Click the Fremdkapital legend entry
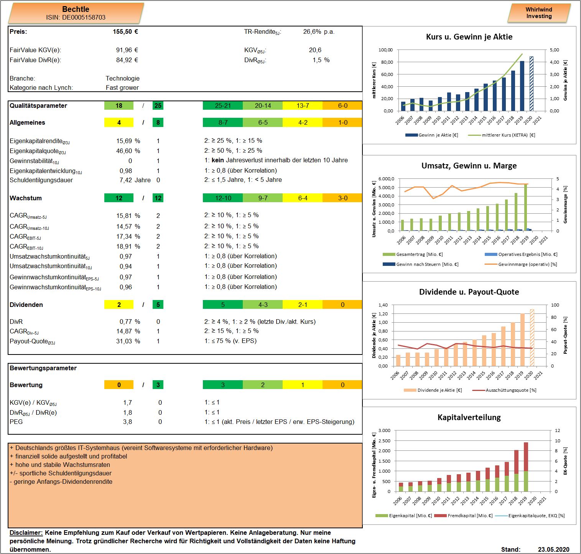This screenshot has width=581, height=554. coord(464,516)
